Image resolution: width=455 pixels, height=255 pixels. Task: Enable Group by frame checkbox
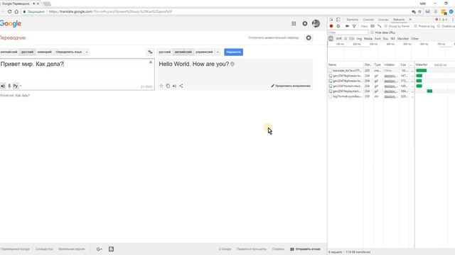(385, 26)
